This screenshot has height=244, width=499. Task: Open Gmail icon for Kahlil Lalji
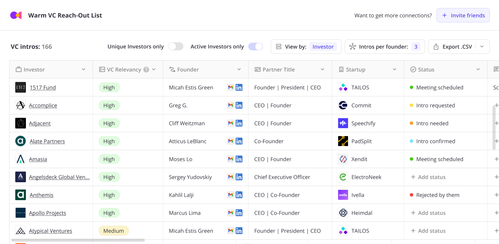pos(230,195)
